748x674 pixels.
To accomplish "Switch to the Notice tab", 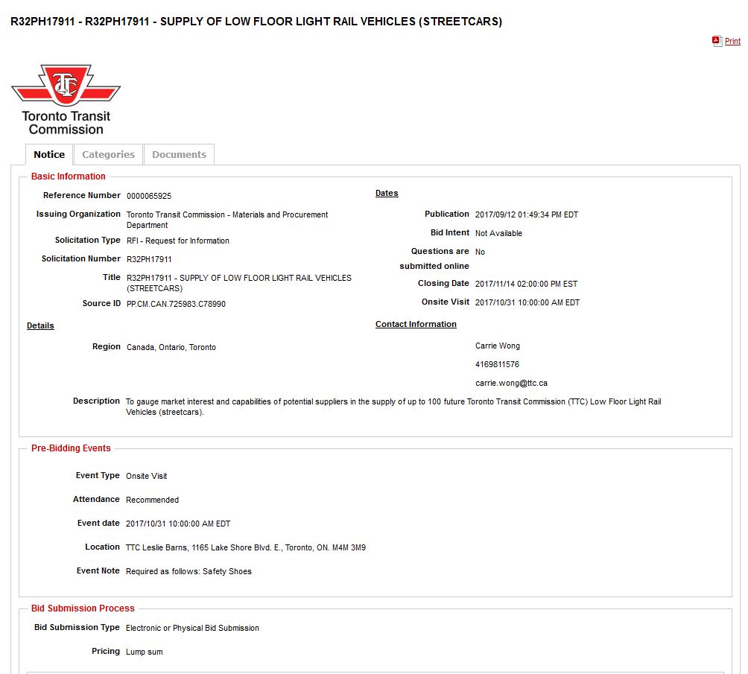I will 49,155.
